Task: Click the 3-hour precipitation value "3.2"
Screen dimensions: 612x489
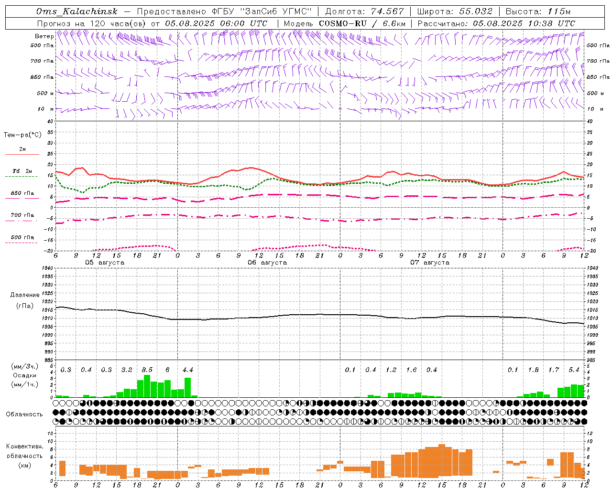Action: coord(127,370)
